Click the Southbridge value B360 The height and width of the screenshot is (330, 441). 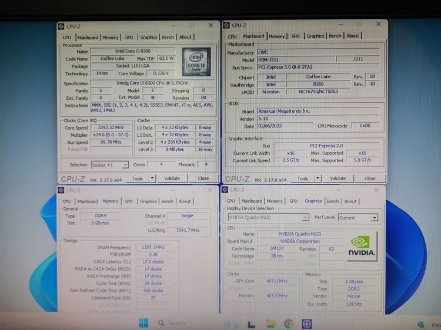pos(318,84)
